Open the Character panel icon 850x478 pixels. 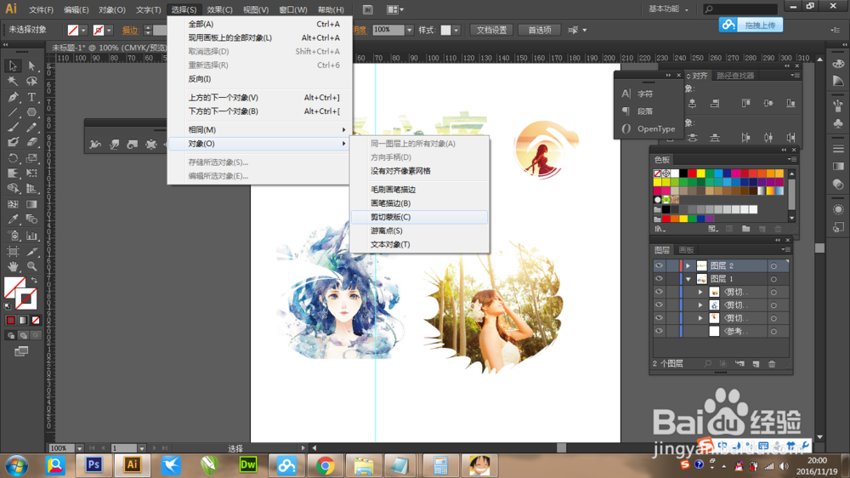click(x=626, y=94)
